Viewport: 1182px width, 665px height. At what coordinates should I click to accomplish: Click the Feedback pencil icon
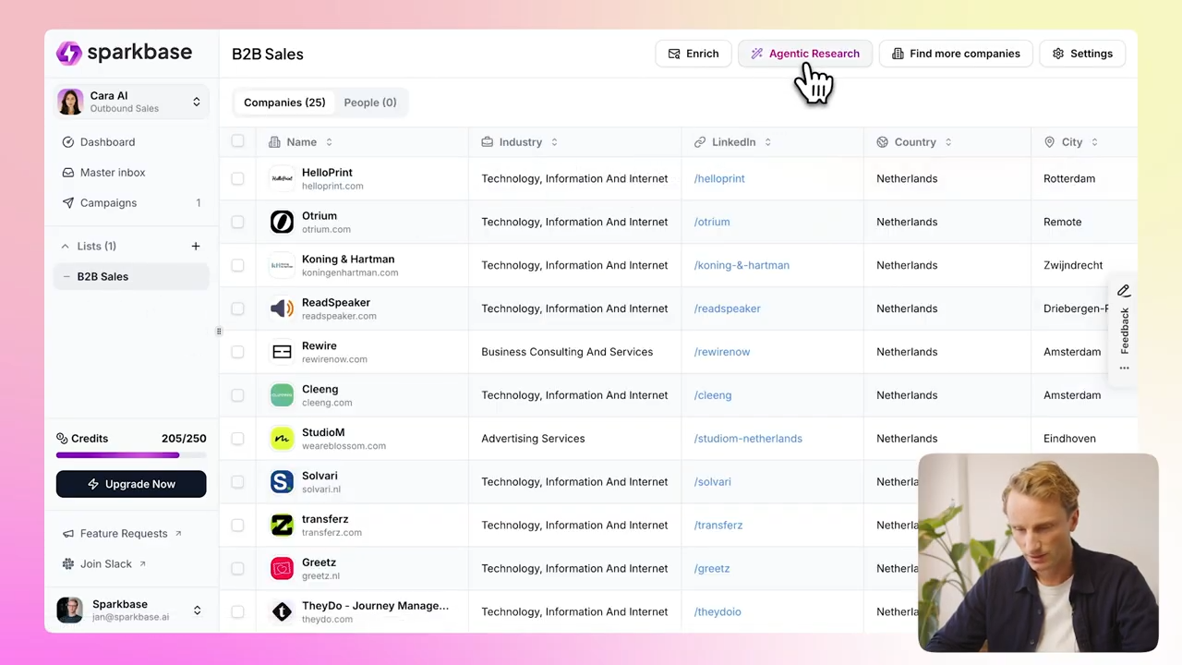1124,291
